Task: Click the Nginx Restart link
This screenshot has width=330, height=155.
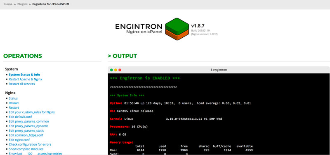Action: click(x=14, y=107)
